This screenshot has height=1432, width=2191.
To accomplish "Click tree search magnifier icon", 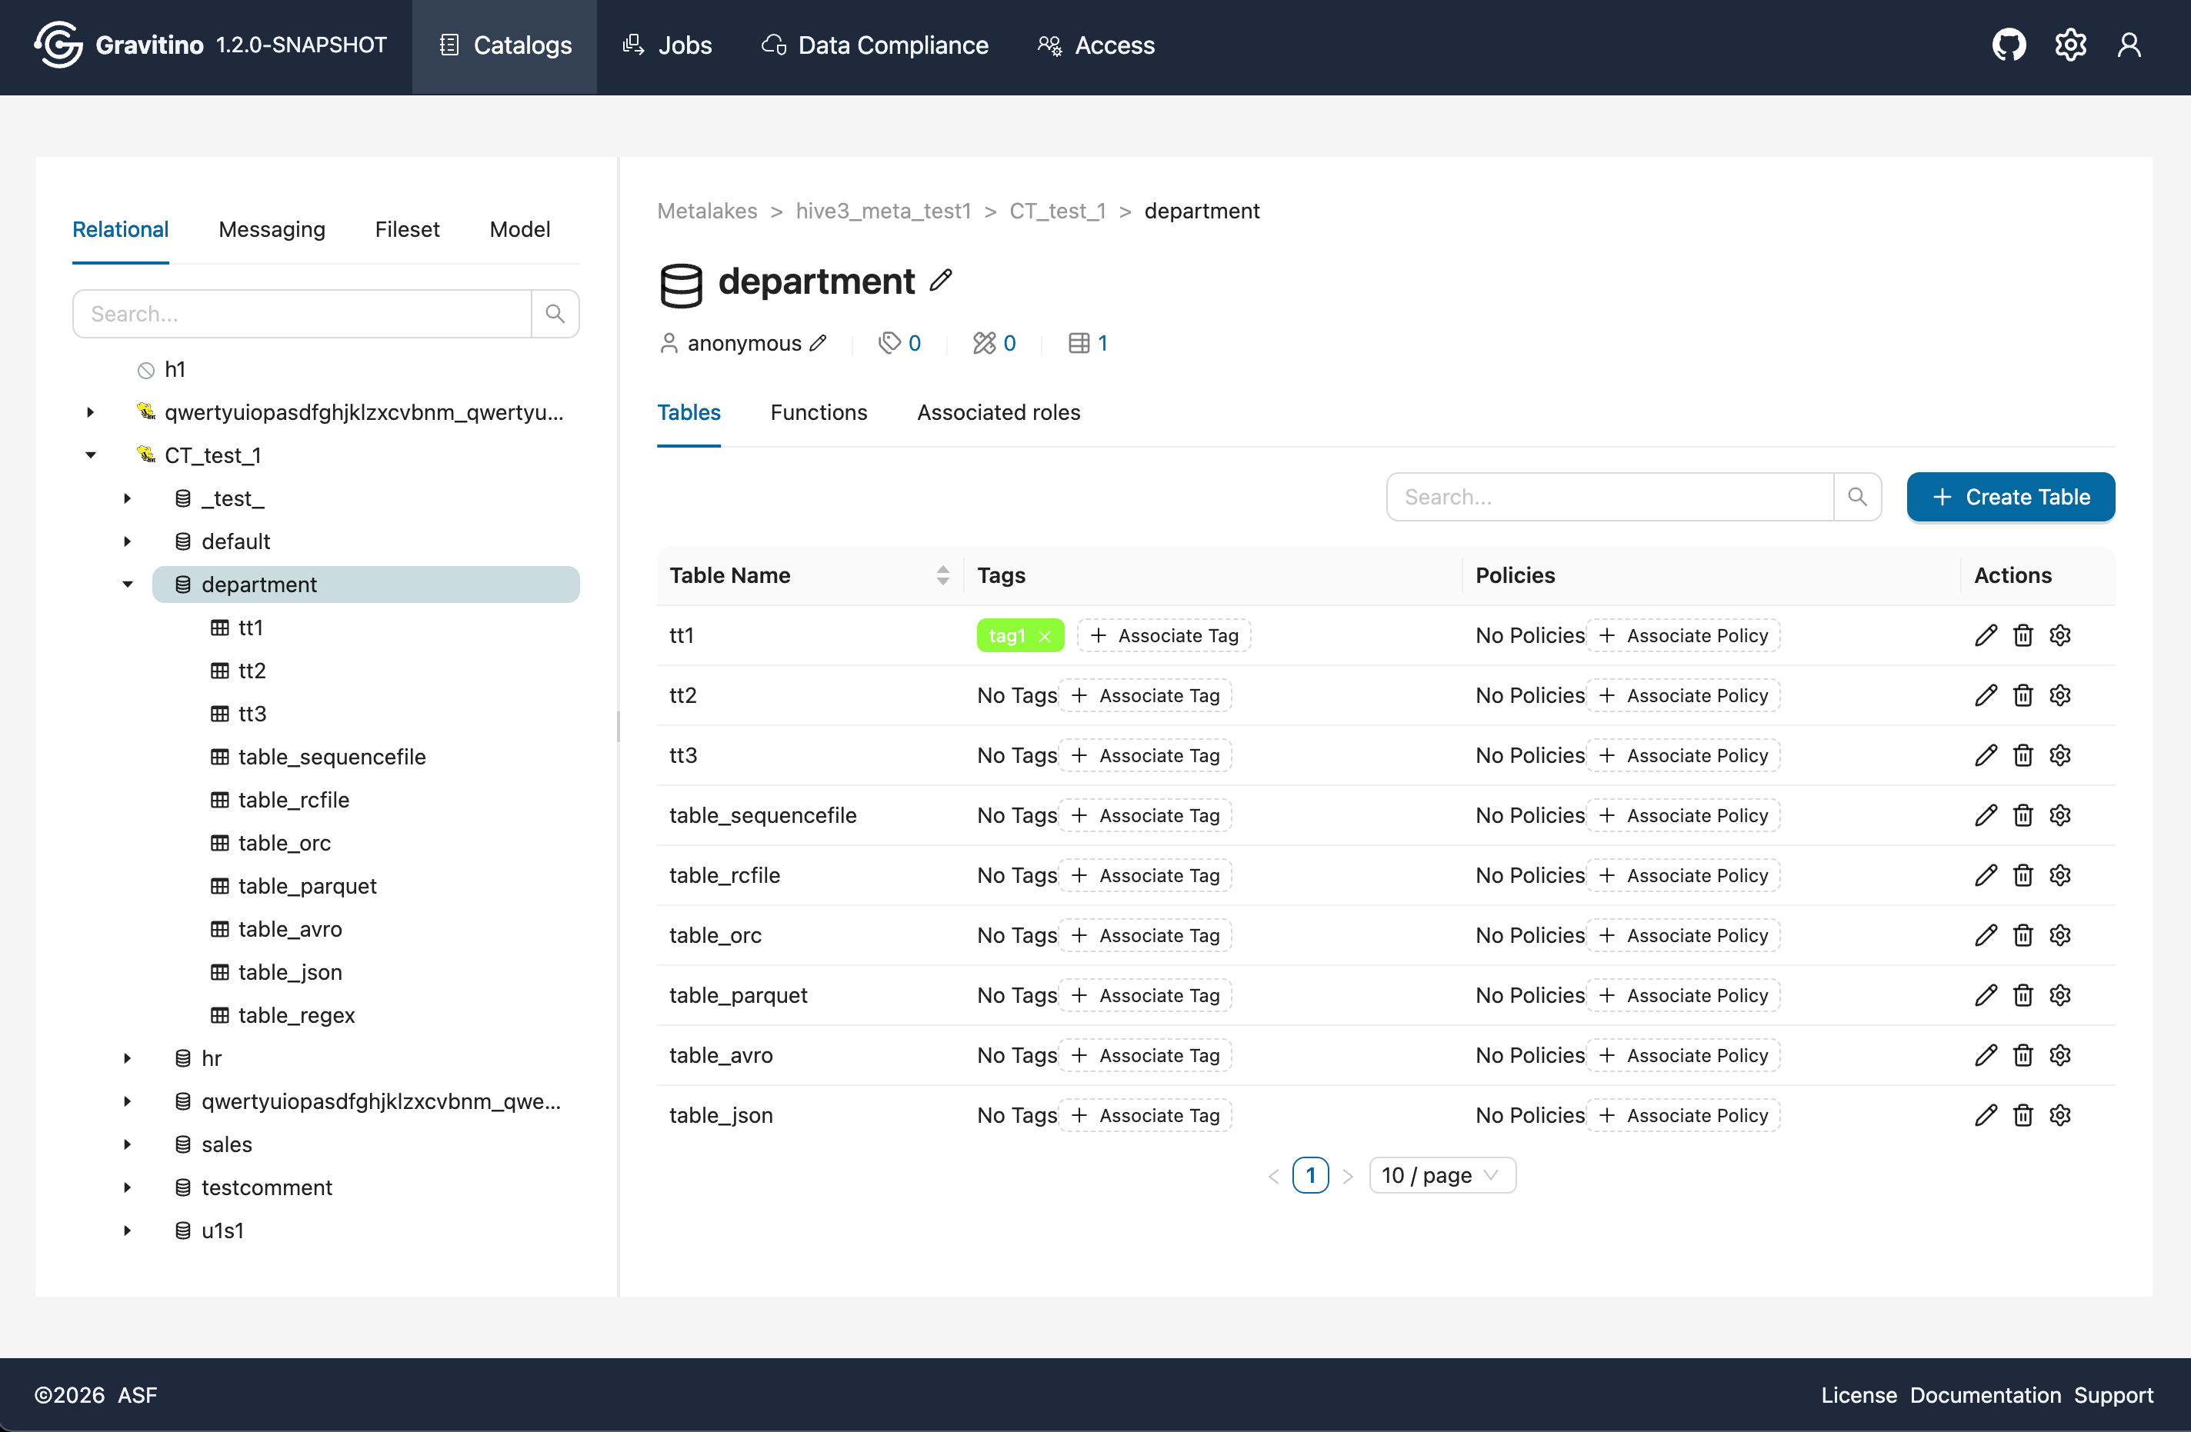I will coord(555,314).
